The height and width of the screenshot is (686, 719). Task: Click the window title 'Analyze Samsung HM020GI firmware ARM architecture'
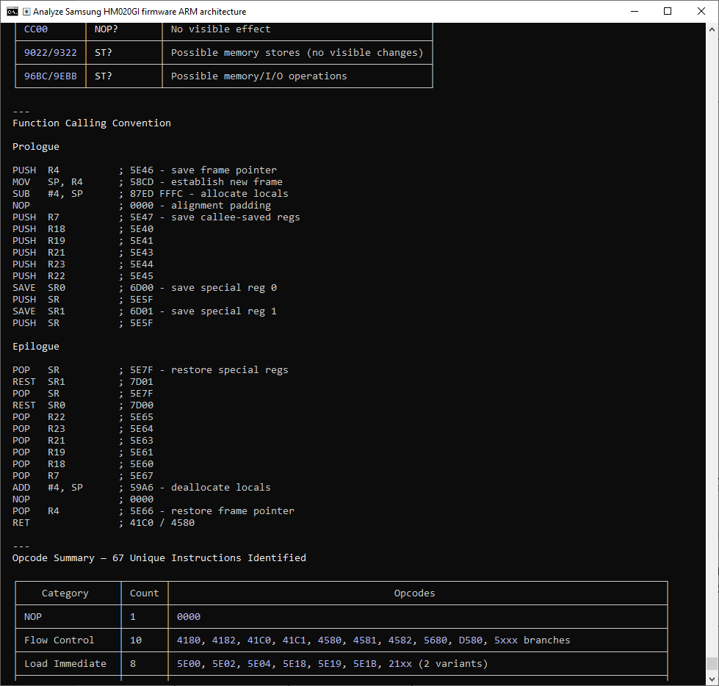pos(140,12)
